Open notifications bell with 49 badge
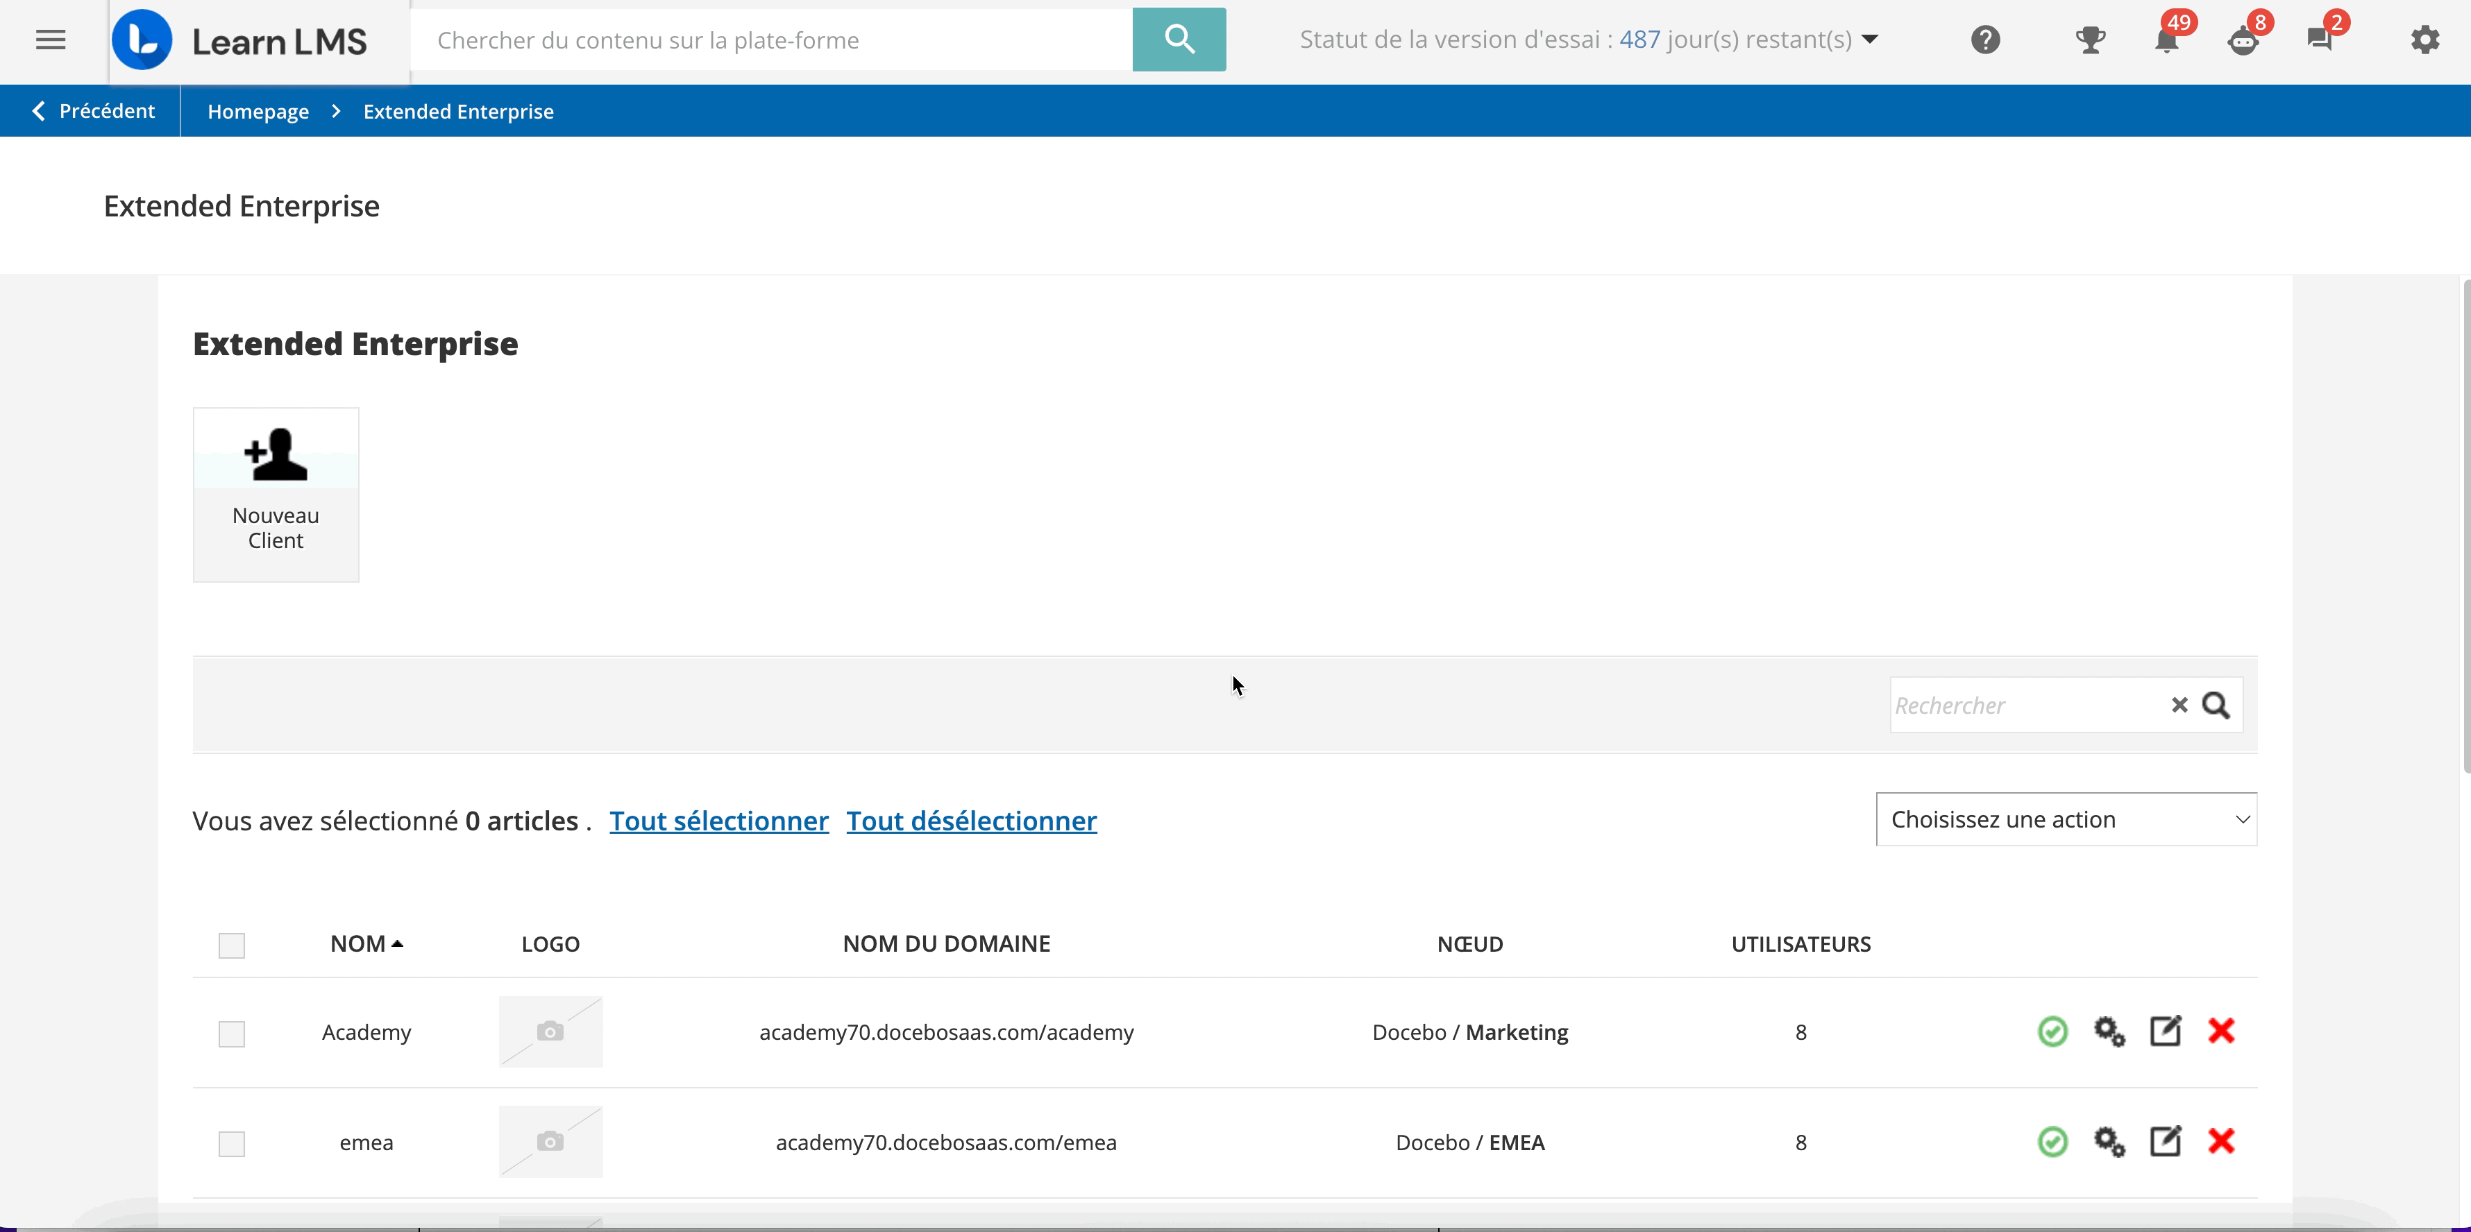Viewport: 2471px width, 1232px height. tap(2166, 40)
